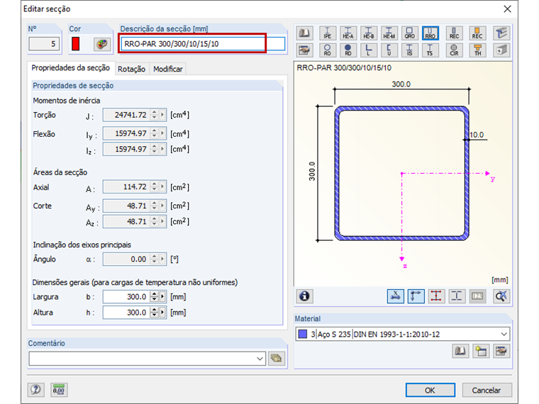Screen dimensions: 539x404
Task: Select the RRO rectangular hollow profile
Action: tap(430, 33)
